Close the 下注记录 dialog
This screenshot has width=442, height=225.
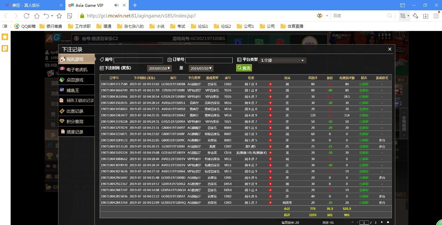tap(390, 49)
